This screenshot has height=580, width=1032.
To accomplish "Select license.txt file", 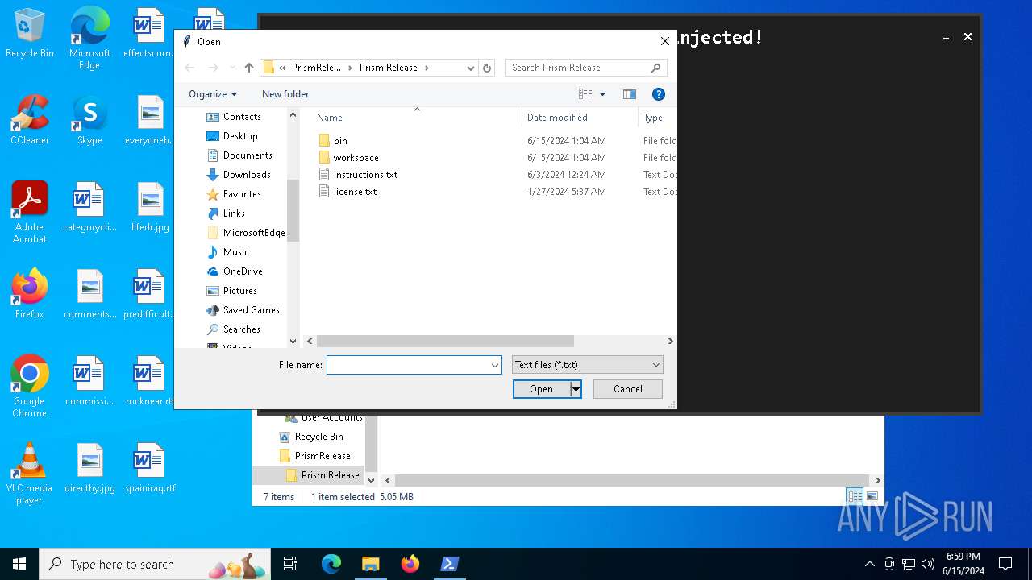I will [x=355, y=192].
